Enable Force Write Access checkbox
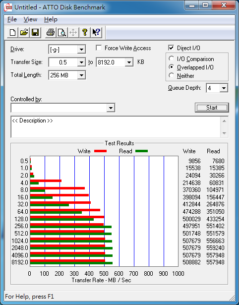239x305 pixels. coord(99,48)
